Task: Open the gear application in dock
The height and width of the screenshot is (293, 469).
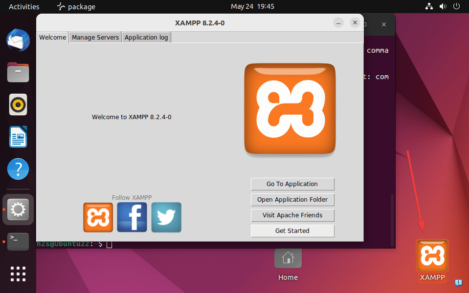Action: [18, 209]
